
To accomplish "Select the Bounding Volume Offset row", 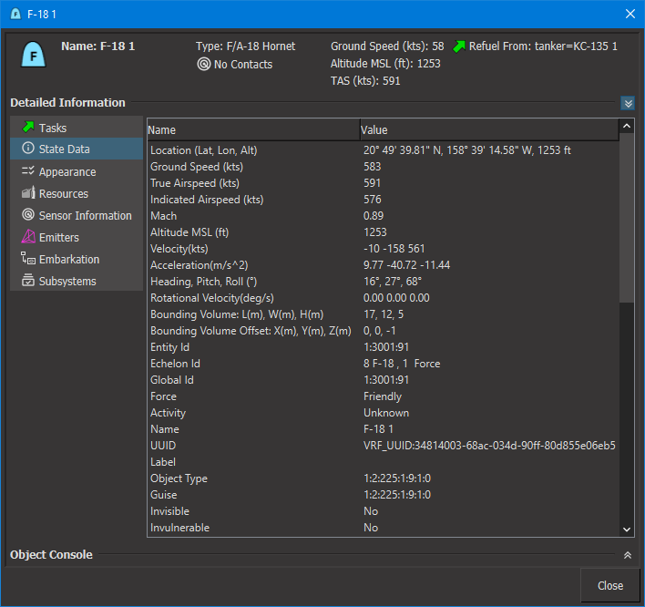I will point(383,331).
